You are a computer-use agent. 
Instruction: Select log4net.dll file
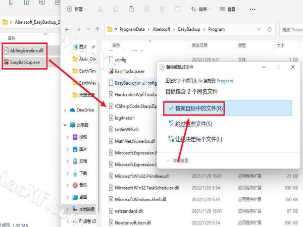122,118
